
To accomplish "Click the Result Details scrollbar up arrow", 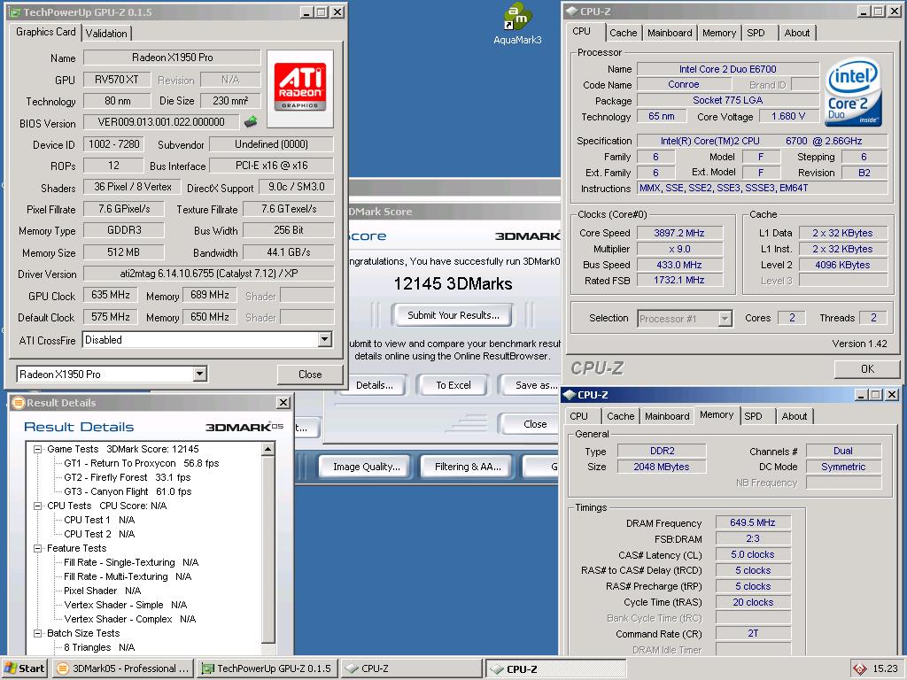I will tap(267, 449).
